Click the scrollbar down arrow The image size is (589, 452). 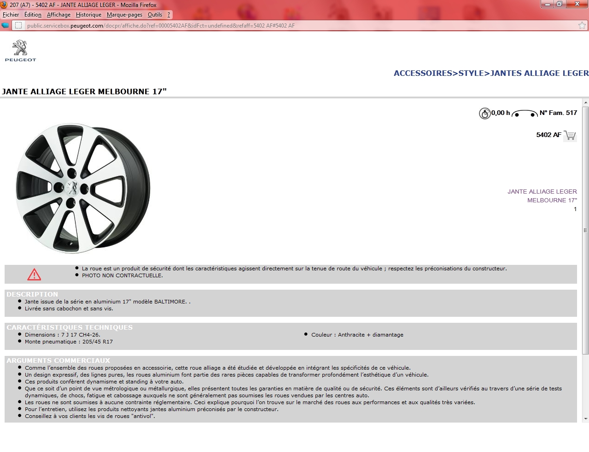[x=586, y=419]
